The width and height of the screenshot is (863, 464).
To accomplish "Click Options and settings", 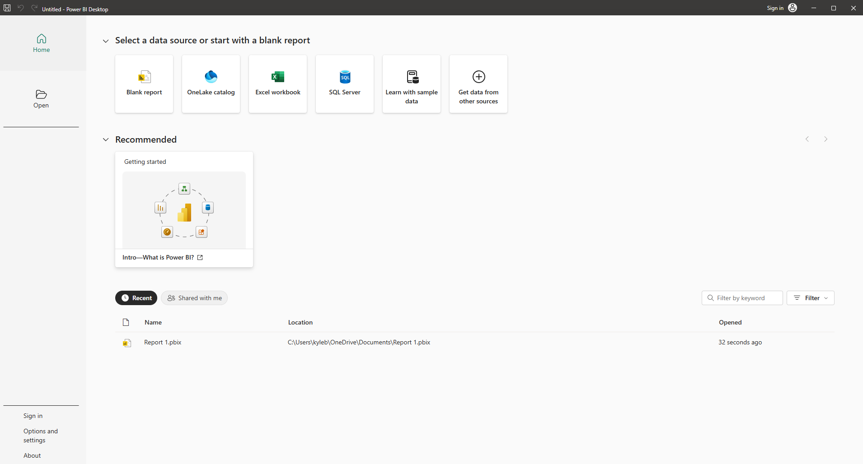I will [x=41, y=436].
